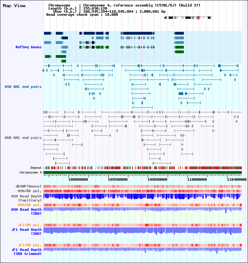Image resolution: width=248 pixels, height=263 pixels.
Task: Click axis coordinate 109600000
Action: coord(157,179)
